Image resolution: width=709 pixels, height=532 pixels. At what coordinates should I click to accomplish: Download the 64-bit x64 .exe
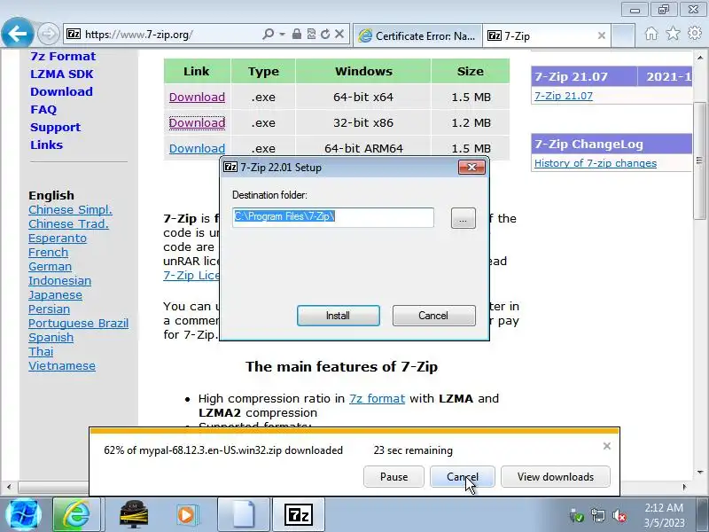pos(197,97)
